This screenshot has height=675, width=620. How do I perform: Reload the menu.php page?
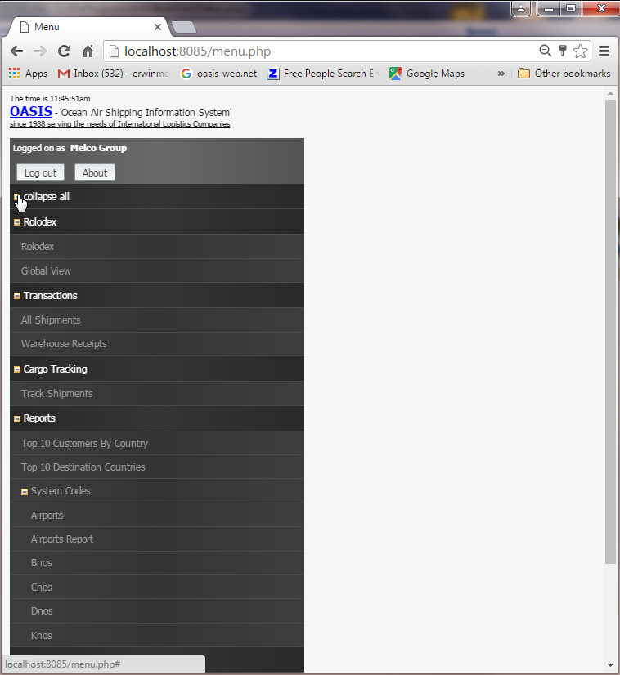pos(64,51)
